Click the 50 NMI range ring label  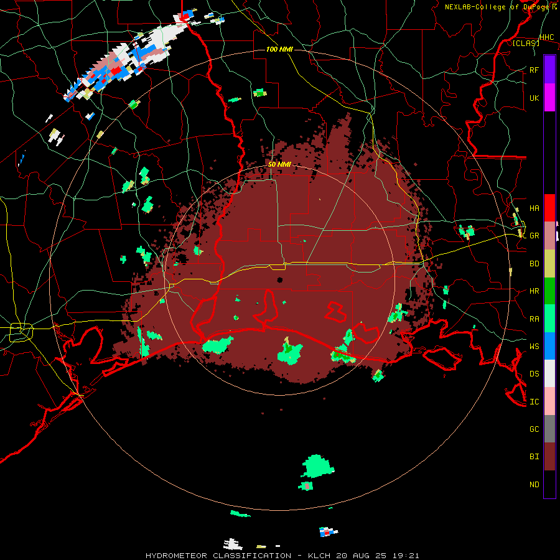click(x=279, y=164)
